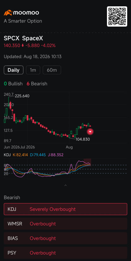Click the price 140.350 text
This screenshot has width=131, height=261.
point(12,46)
